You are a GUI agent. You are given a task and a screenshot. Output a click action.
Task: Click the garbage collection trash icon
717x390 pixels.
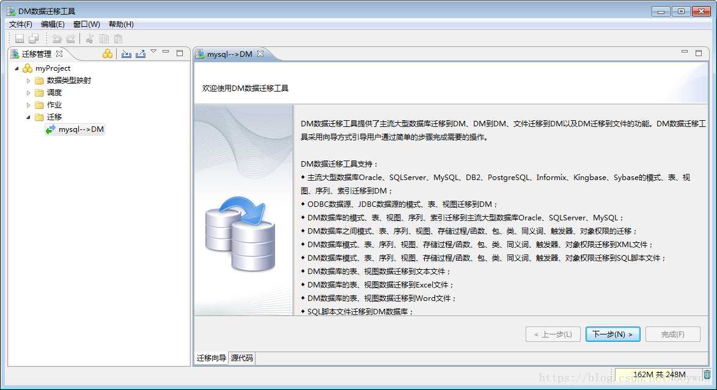707,374
